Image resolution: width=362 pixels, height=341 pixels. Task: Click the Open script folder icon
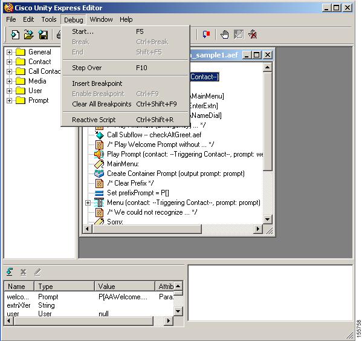[29, 34]
